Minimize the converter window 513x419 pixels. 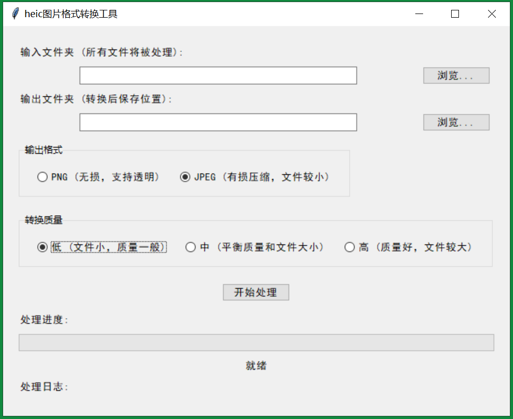pos(419,14)
